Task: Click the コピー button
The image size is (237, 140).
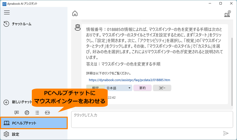Action: (162, 88)
